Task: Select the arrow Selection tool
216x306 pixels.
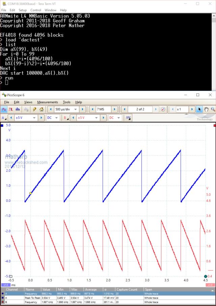Action: coord(199,109)
